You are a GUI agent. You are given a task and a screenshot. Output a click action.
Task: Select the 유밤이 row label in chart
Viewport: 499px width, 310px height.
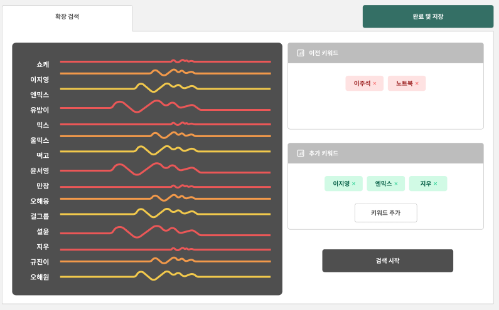[40, 110]
